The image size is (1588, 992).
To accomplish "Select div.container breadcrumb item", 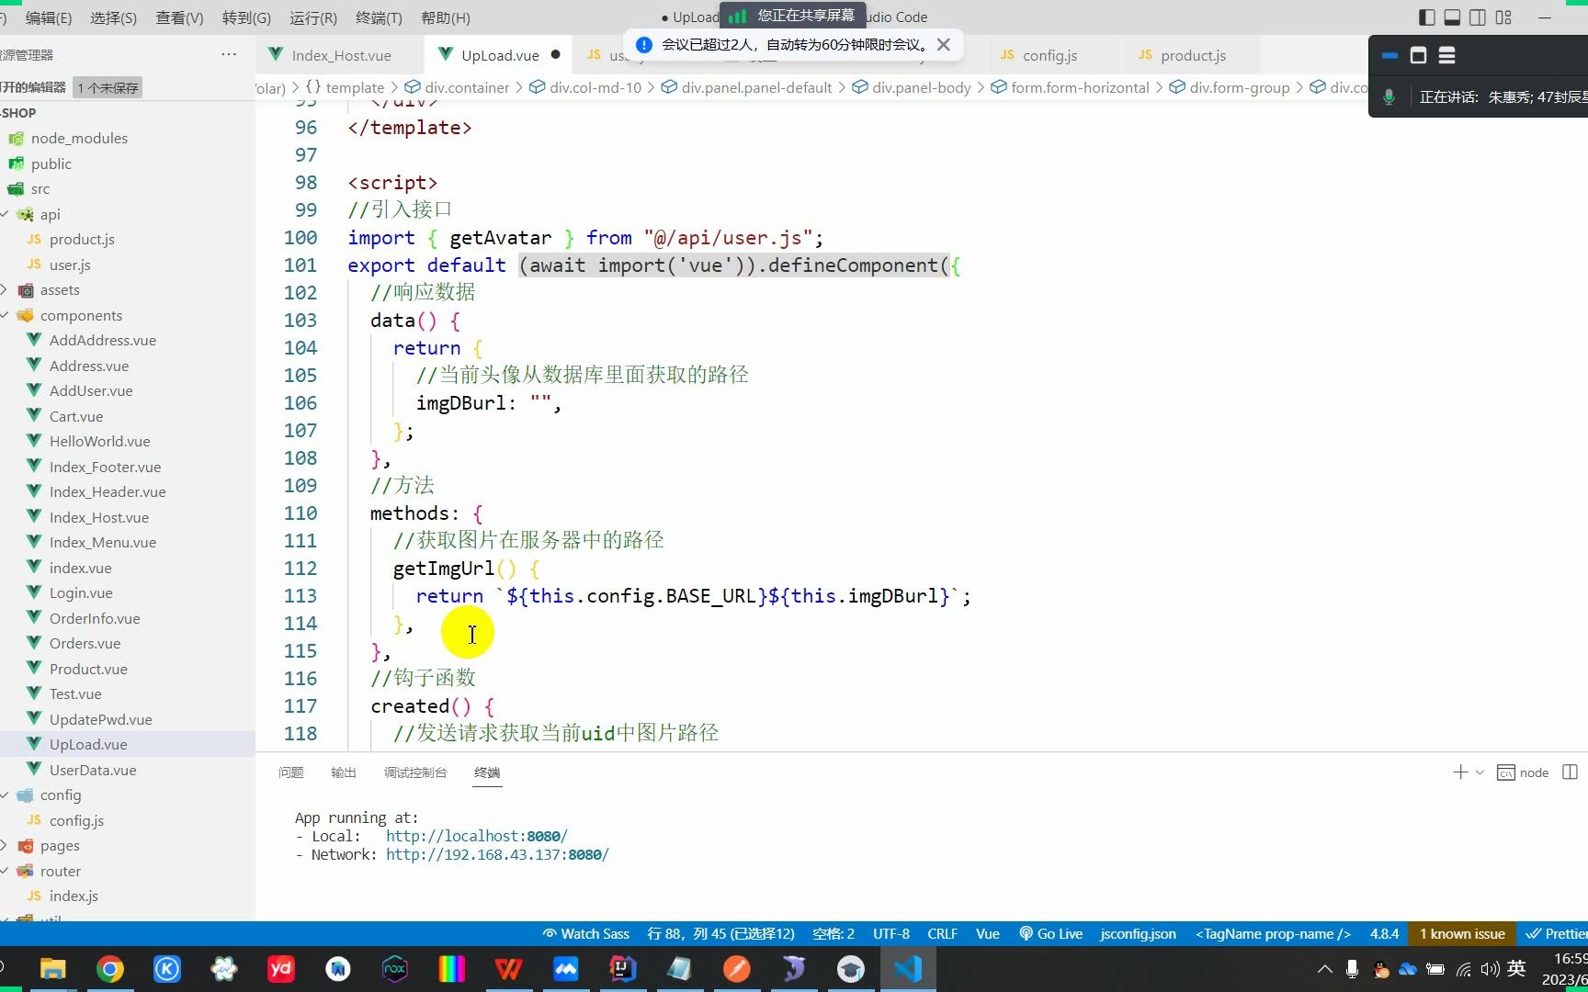I will (x=467, y=87).
